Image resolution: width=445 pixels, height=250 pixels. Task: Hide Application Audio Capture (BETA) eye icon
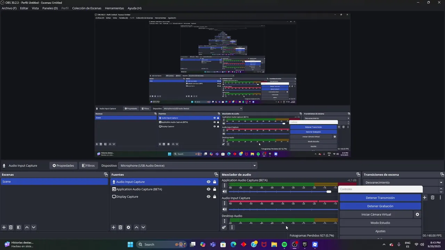(x=209, y=189)
